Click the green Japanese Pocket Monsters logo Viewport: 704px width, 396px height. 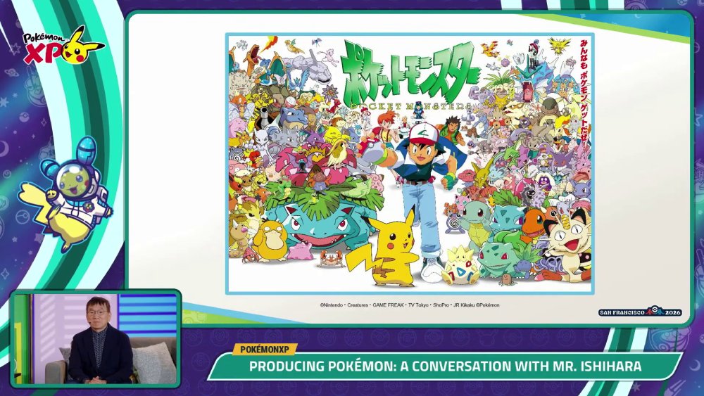click(x=410, y=72)
